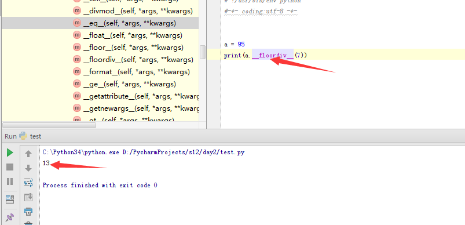Click the up arrow in the console toolbar
This screenshot has height=225, width=465.
pos(28,154)
